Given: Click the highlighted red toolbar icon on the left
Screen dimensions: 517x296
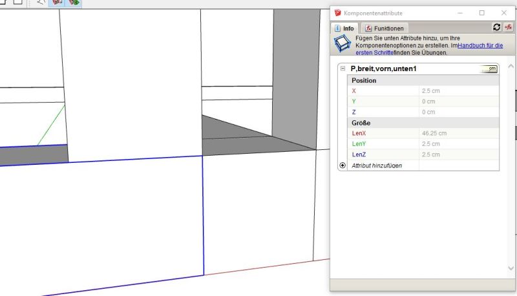Looking at the screenshot, I should [57, 3].
